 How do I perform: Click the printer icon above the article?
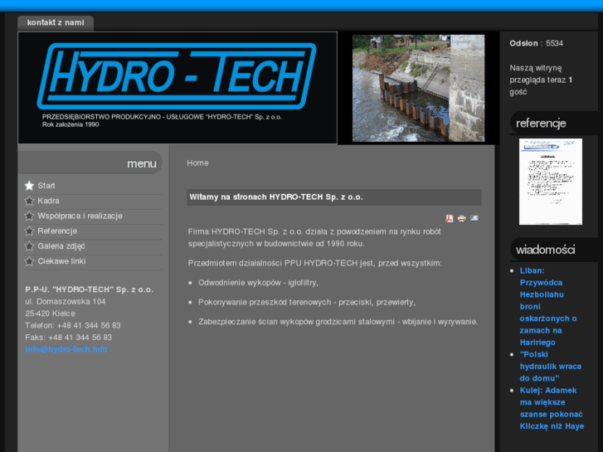[462, 219]
